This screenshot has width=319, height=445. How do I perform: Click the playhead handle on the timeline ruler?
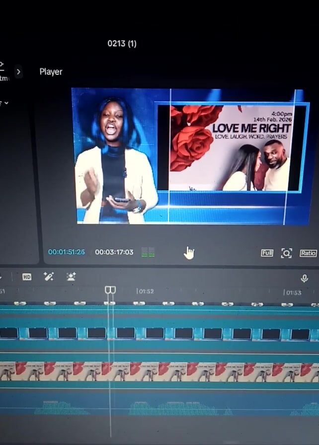coord(110,291)
